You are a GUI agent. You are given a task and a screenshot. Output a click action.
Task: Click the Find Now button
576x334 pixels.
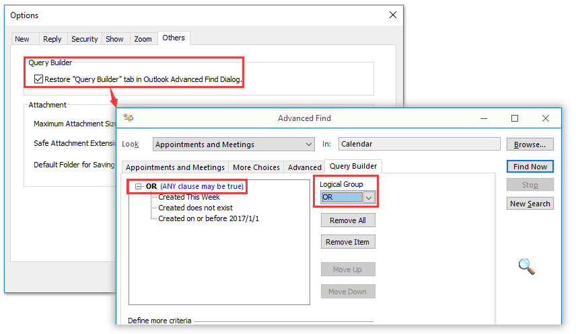pyautogui.click(x=530, y=167)
